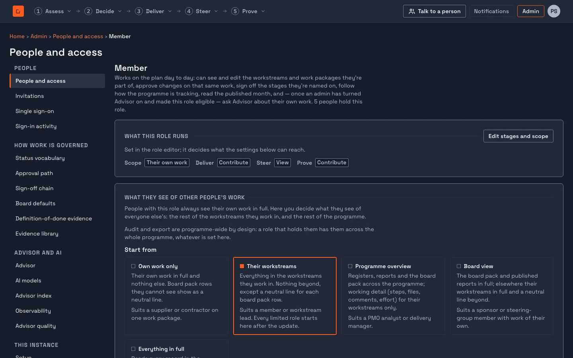
Task: Click the Admin button in the header
Action: 531,11
